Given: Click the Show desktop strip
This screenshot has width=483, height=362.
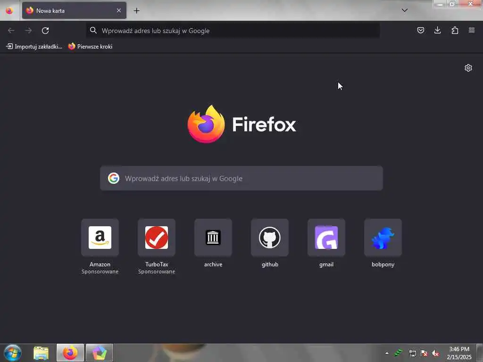Looking at the screenshot, I should tap(479, 353).
